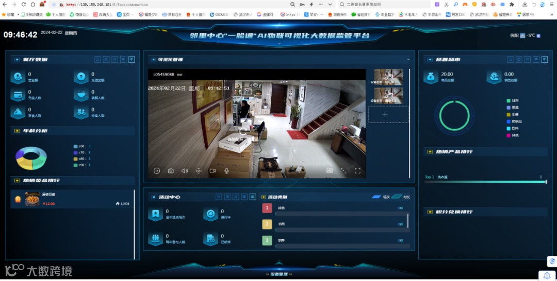Take a snapshot with the camera icon
The image size is (557, 281).
[x=171, y=171]
